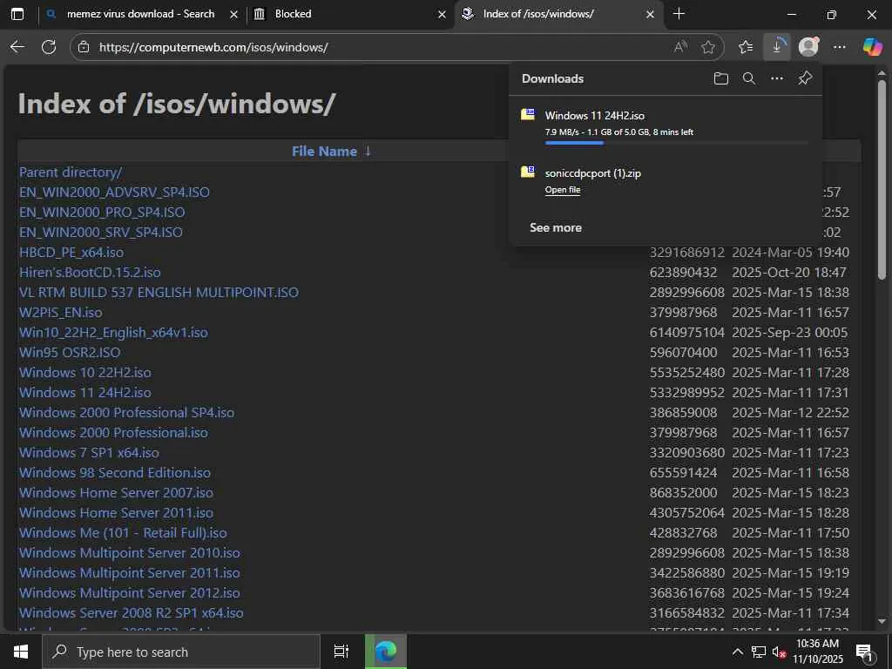Toggle the Downloads toolbar button
The image size is (892, 669).
coord(777,47)
